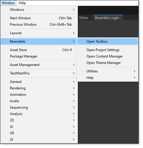The height and width of the screenshot is (148, 143).
Task: Expand the Rendering submenu
Action: 39,88
